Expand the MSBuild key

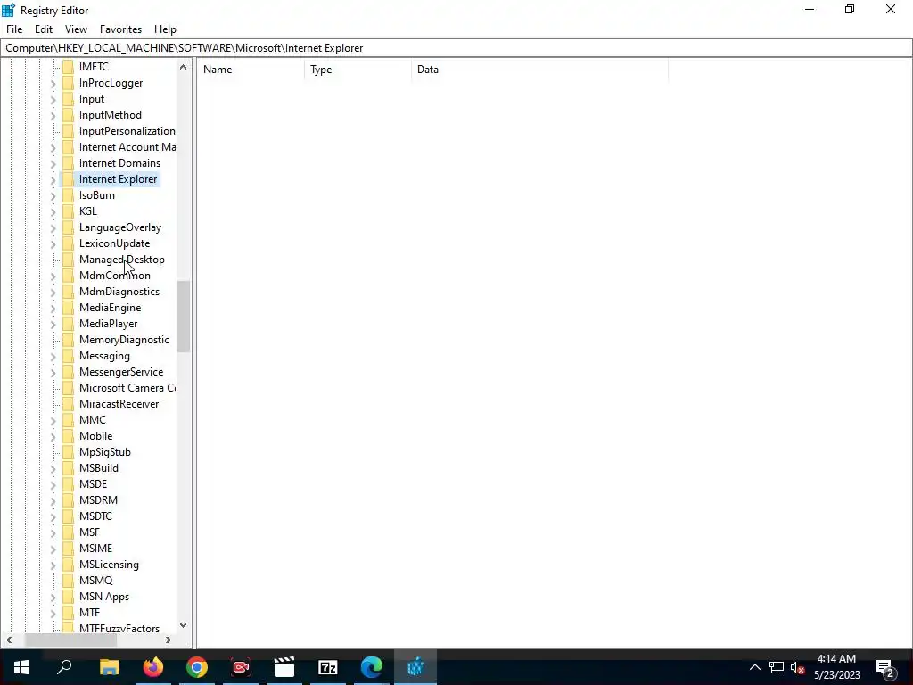coord(53,468)
